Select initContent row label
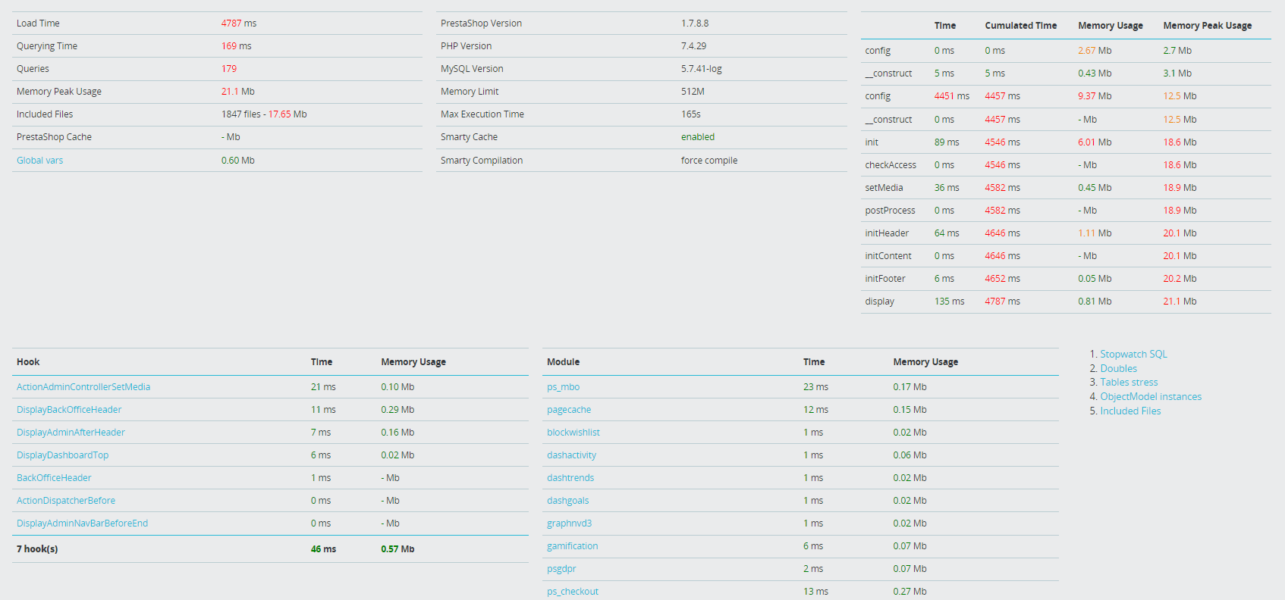The width and height of the screenshot is (1285, 600). pos(888,256)
